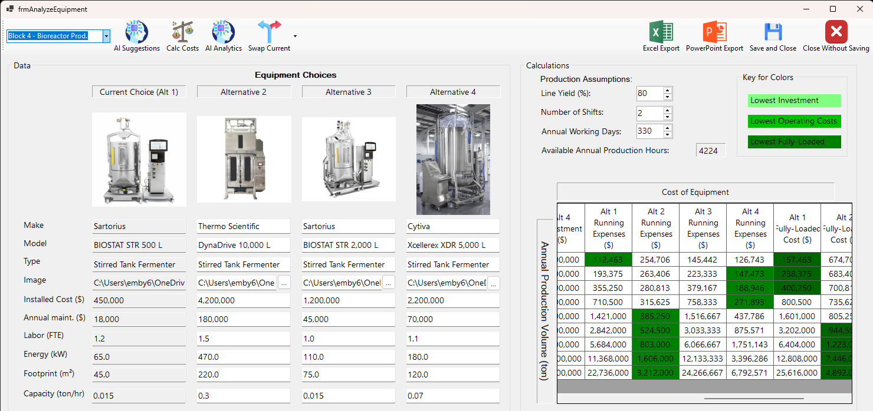Image resolution: width=873 pixels, height=411 pixels.
Task: Browse image file for Alternative 4
Action: 494,283
